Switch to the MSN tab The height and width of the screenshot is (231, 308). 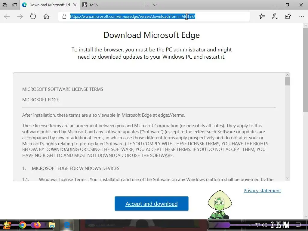(110, 5)
